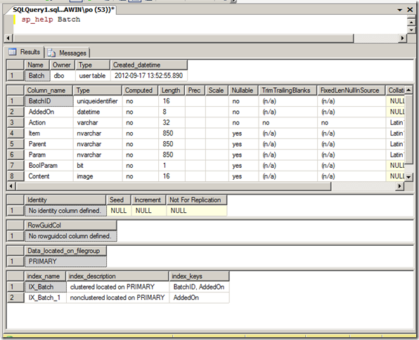Select the IX_Batch_1 index name cell

(45, 298)
